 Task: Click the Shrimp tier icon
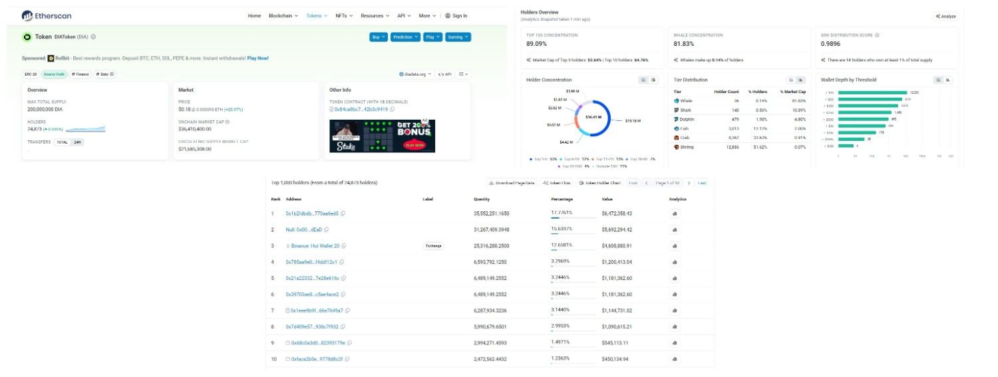(677, 147)
